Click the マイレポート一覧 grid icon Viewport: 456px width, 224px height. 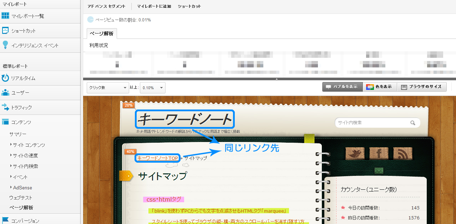click(5, 16)
